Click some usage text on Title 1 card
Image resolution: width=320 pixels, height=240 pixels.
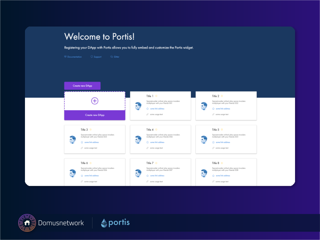point(156,115)
